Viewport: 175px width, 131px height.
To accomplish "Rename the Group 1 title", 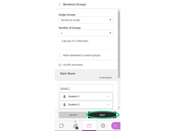I will tap(65, 88).
